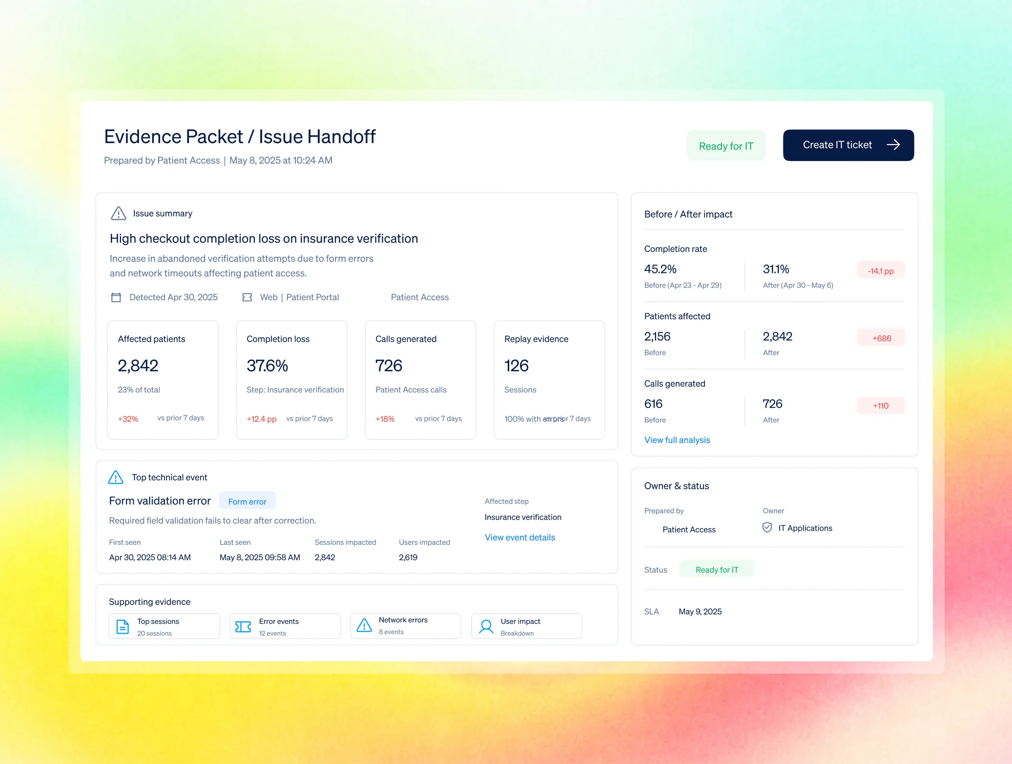Select the Affected patients 2,842 card
The image size is (1012, 764).
point(163,380)
